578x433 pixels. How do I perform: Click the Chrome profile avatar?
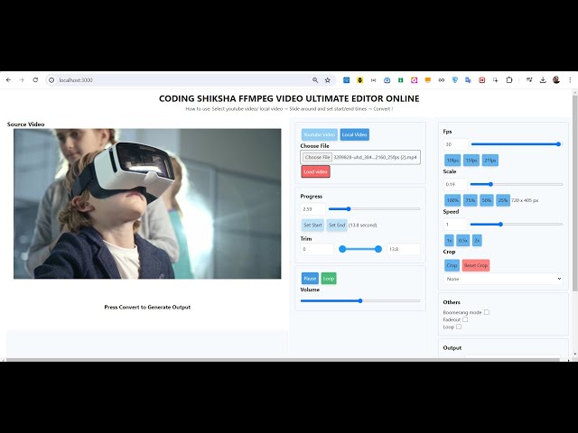[x=556, y=80]
